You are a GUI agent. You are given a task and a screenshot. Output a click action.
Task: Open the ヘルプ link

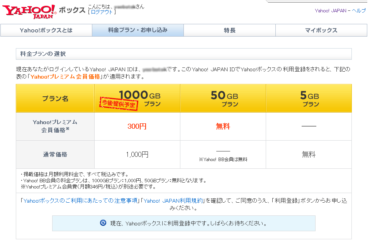[359, 10]
